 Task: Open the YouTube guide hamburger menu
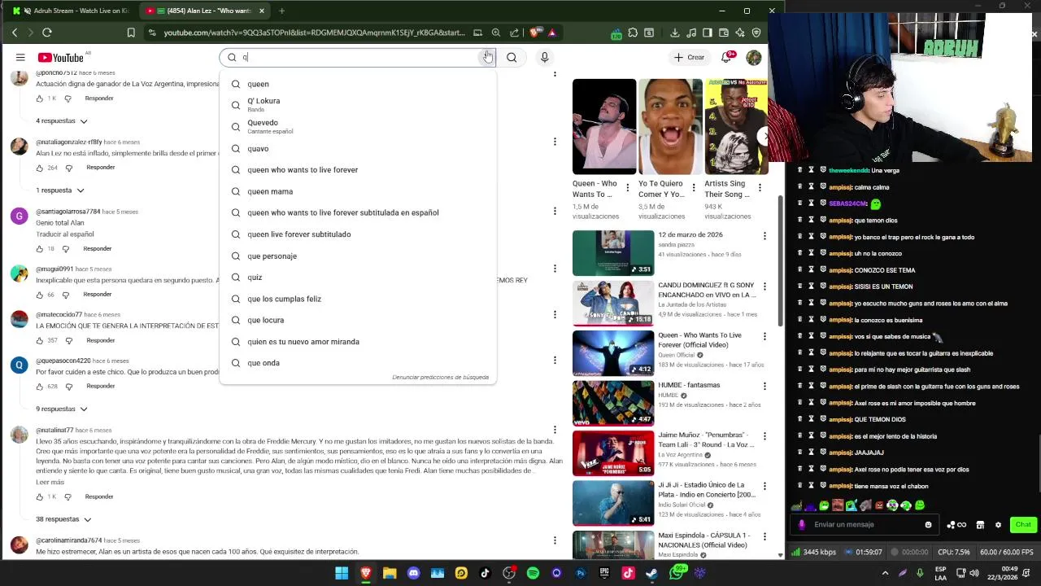pos(20,57)
